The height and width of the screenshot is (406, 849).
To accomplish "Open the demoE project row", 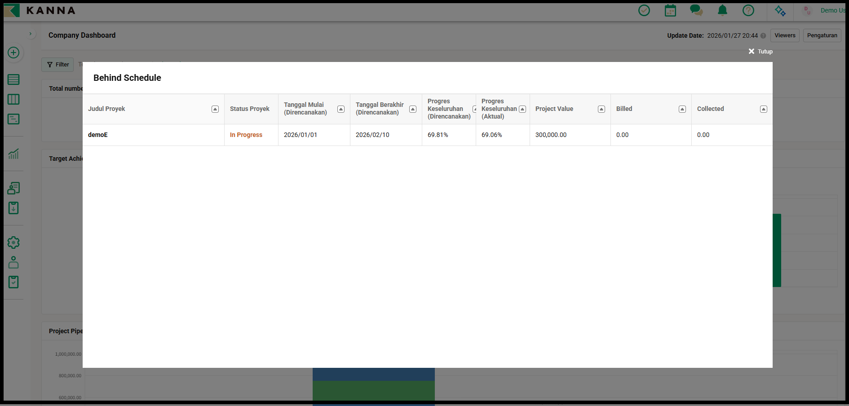I will pyautogui.click(x=98, y=135).
